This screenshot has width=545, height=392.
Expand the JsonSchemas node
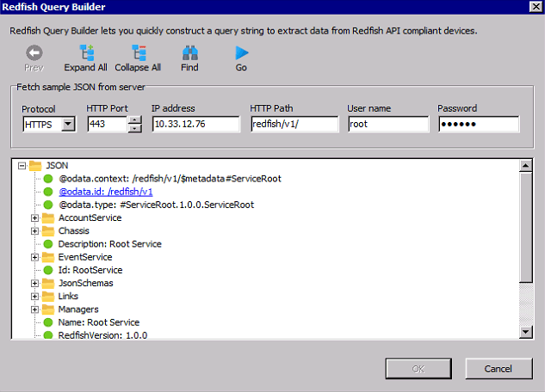[x=34, y=283]
